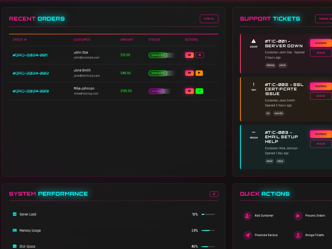Viewport: 332px width, 249px height.
Task: View order #ORD-2024-003 with eye icon
Action: [189, 91]
